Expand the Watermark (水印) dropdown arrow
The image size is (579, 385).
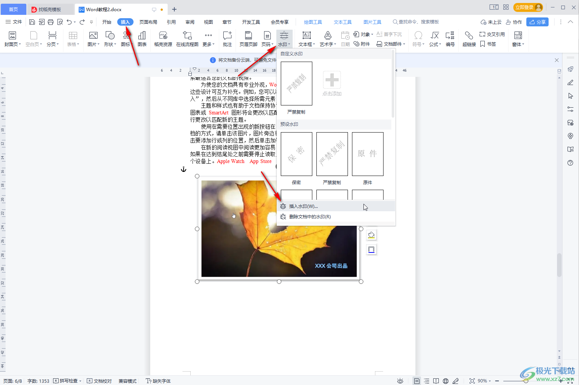click(x=289, y=45)
